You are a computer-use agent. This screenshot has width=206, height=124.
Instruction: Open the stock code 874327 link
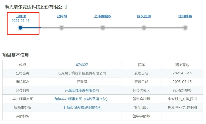point(82,65)
